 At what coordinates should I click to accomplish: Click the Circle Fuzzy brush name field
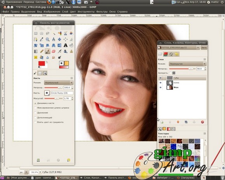[62, 93]
